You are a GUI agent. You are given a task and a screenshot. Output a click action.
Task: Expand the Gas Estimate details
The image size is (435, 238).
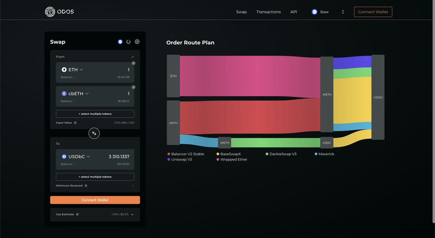(x=132, y=215)
